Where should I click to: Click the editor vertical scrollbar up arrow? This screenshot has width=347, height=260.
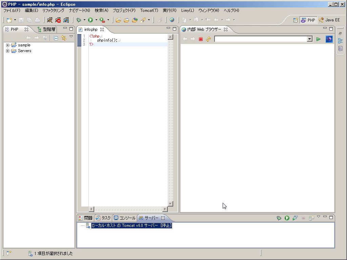point(170,37)
